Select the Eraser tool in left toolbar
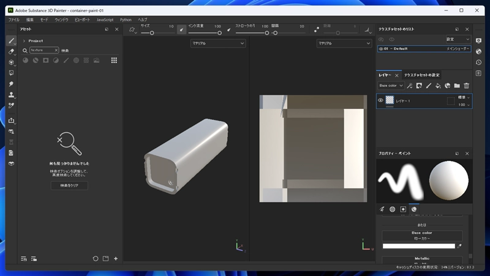 coord(11,52)
